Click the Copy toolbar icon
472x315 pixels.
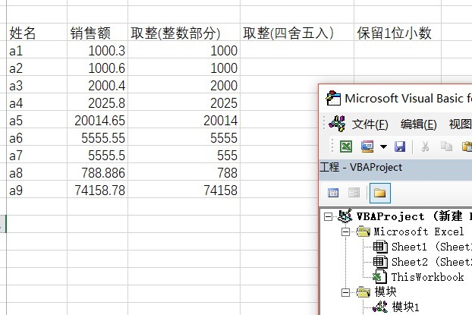coord(446,146)
